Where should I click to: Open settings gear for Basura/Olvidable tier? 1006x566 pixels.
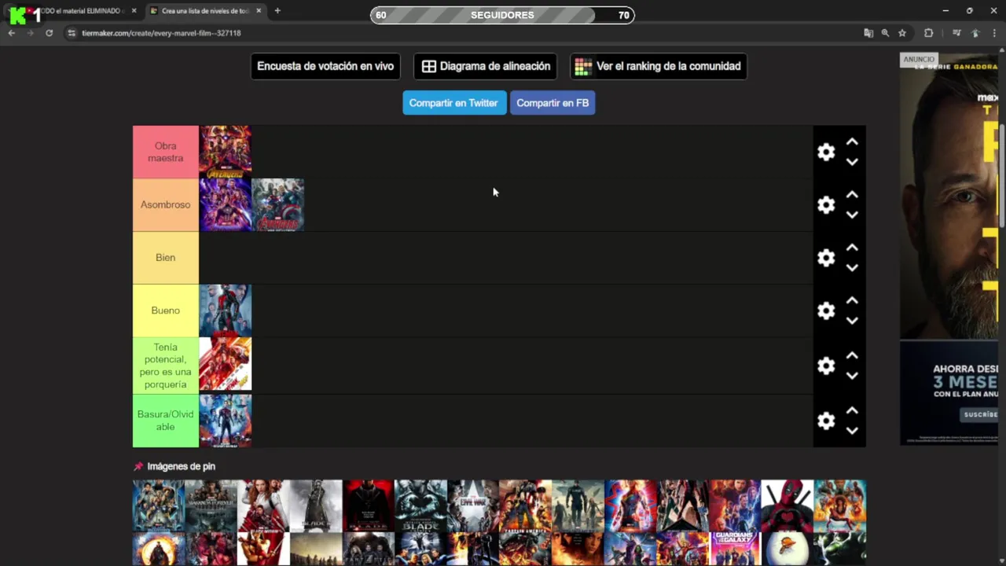(x=825, y=421)
